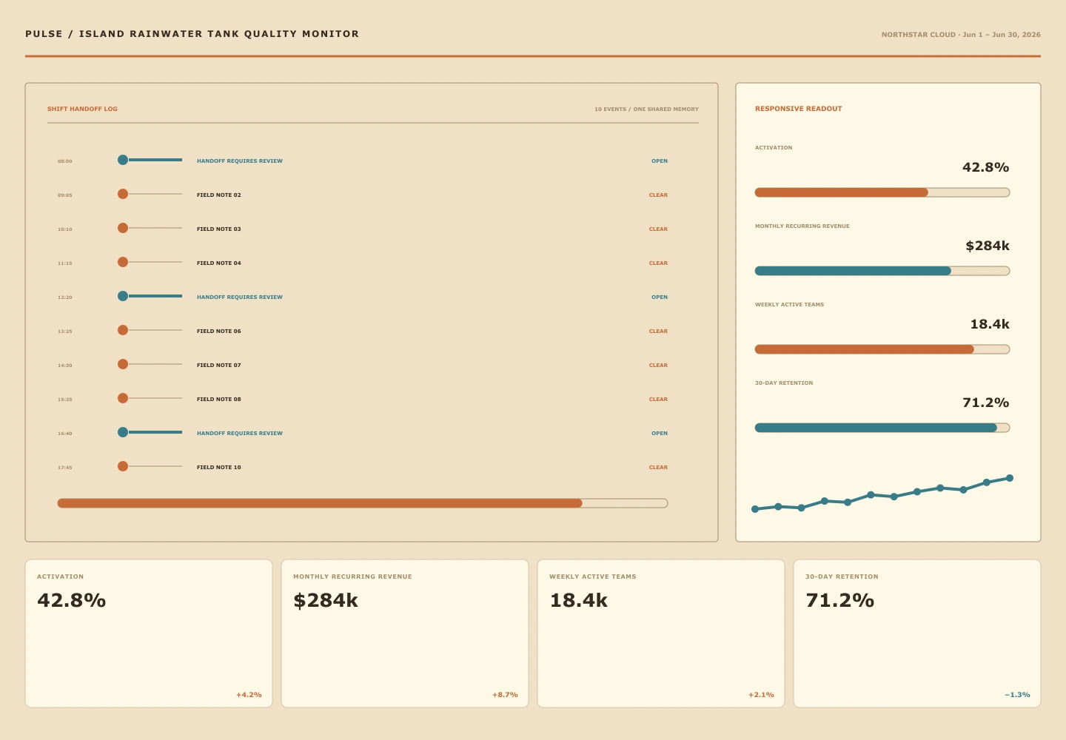Click the '09:05' timestamp

(65, 195)
